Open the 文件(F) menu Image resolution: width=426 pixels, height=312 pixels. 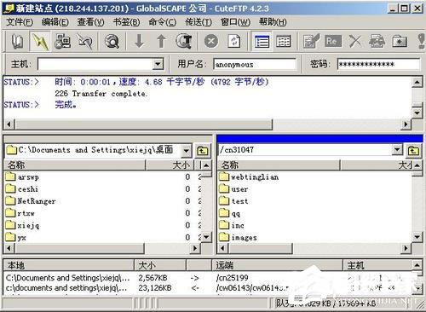[20, 22]
